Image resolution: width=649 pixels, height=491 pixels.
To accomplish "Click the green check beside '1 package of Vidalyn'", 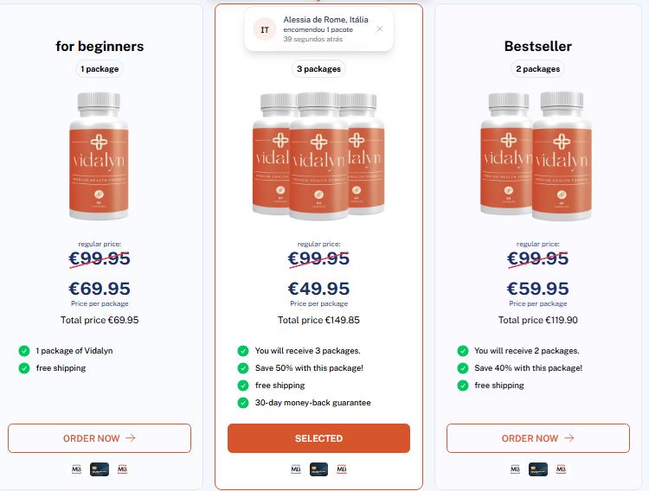I will pyautogui.click(x=24, y=351).
